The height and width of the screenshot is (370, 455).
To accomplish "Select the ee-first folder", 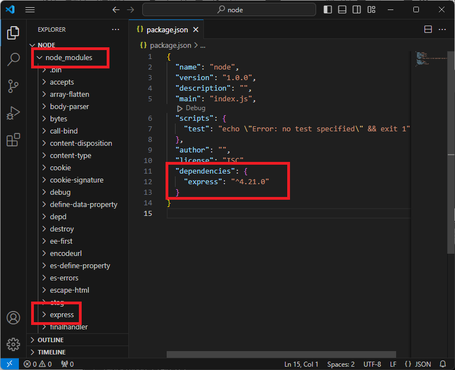I will [x=61, y=241].
